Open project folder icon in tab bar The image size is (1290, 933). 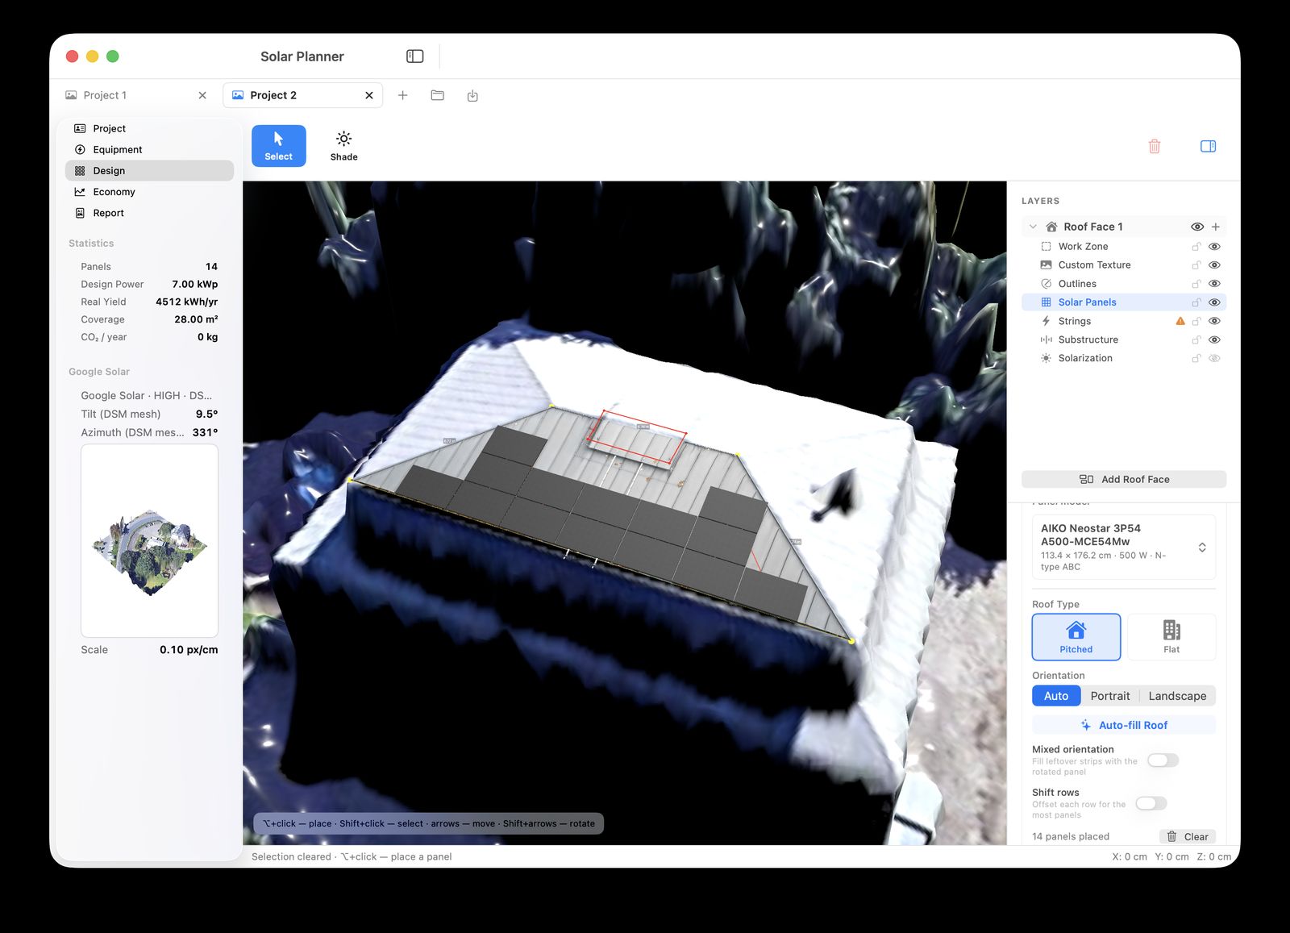click(x=438, y=95)
